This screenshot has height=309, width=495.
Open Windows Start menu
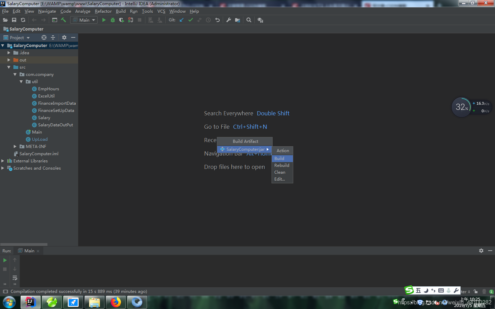9,302
